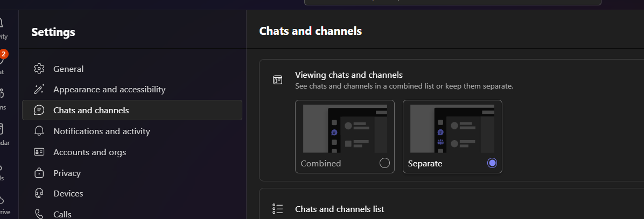644x219 pixels.
Task: Click the Chats and channels list icon
Action: pos(278,209)
